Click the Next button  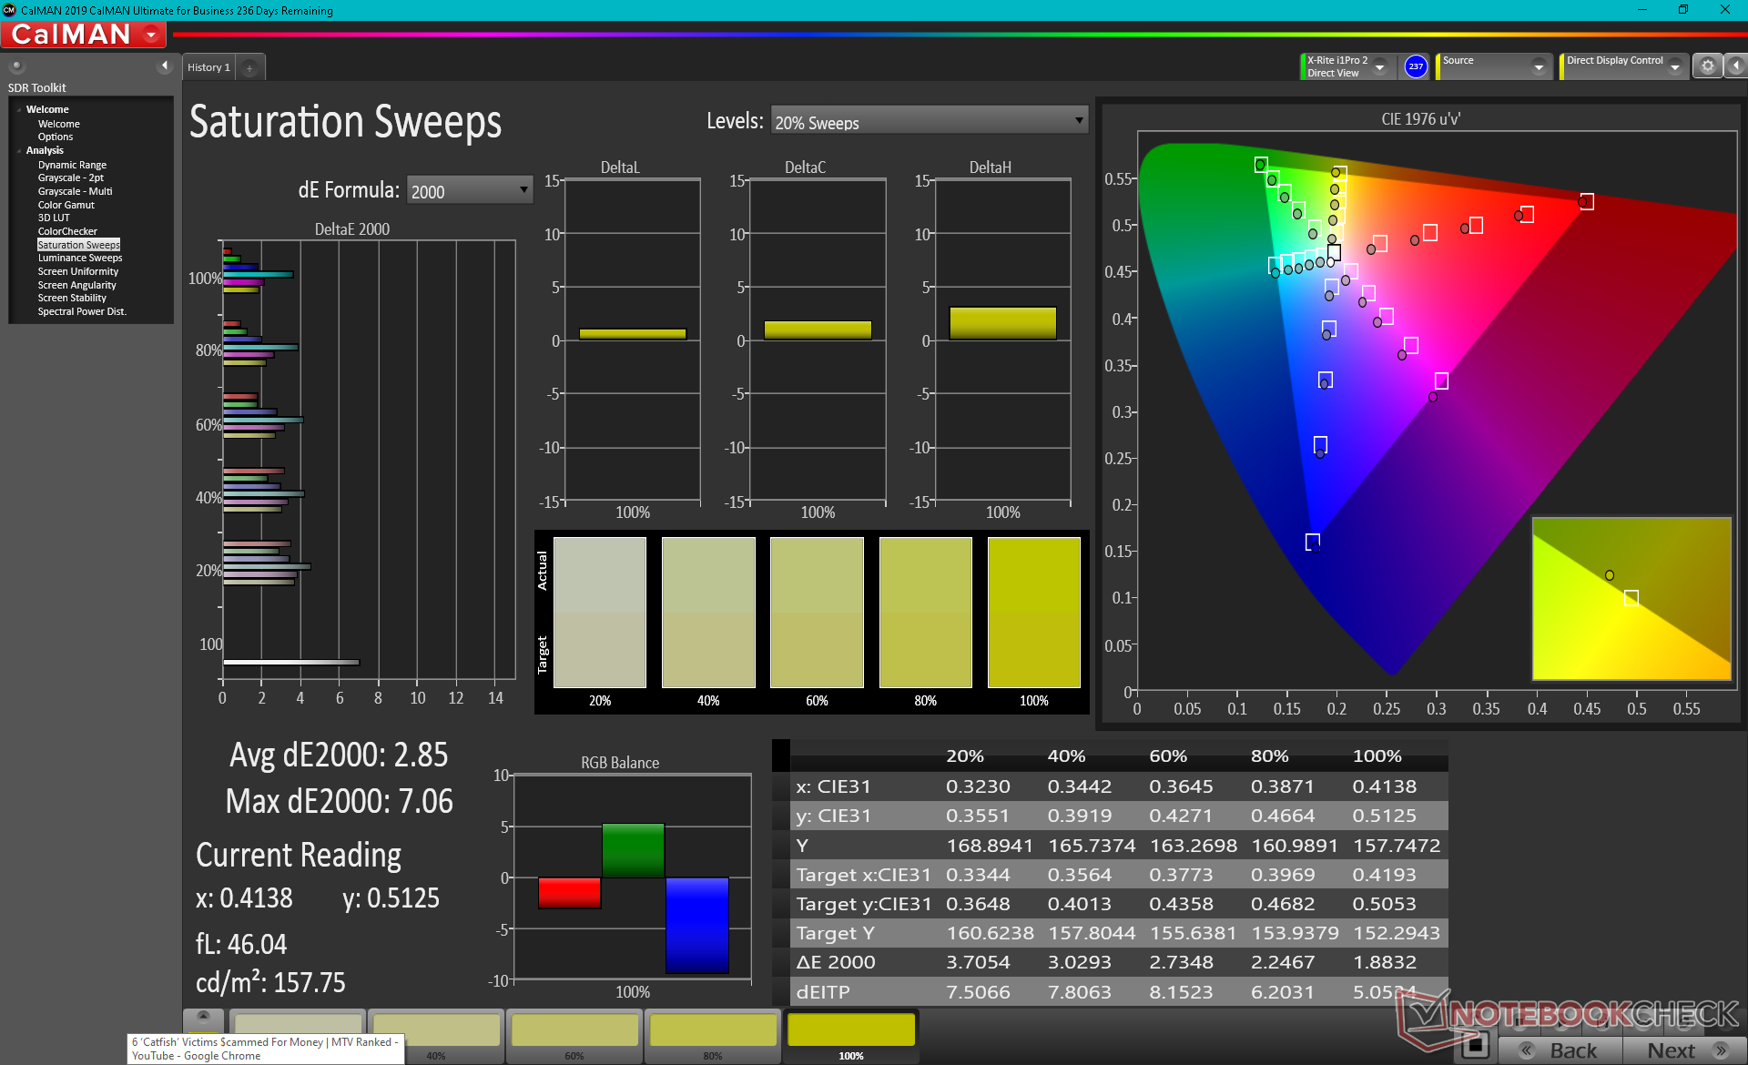click(1683, 1050)
